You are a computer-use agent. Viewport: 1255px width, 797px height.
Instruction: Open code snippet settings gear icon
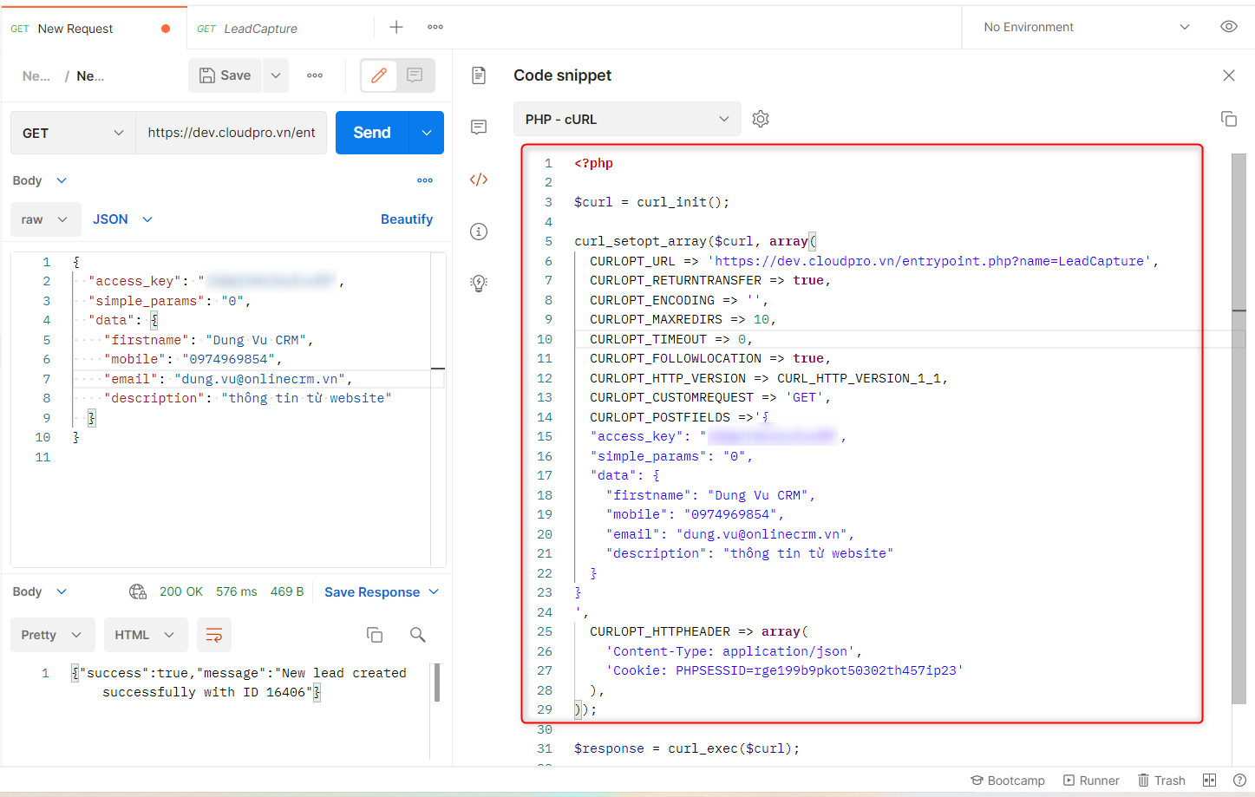pos(761,119)
